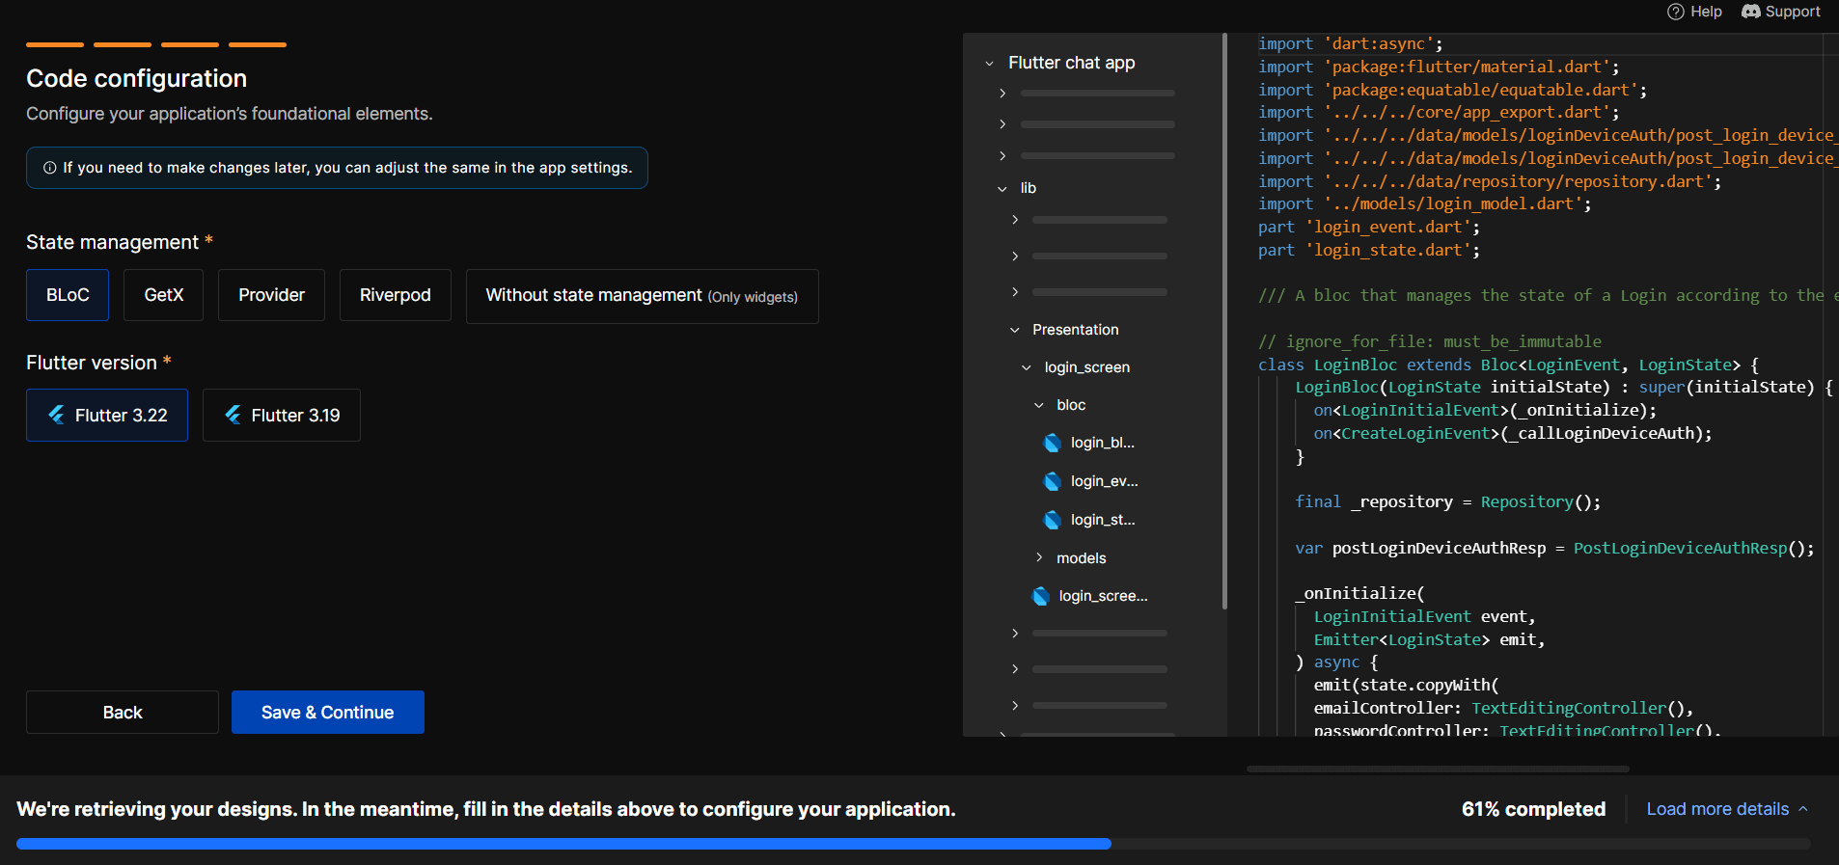Select the Presentation folder in tree

1075,330
